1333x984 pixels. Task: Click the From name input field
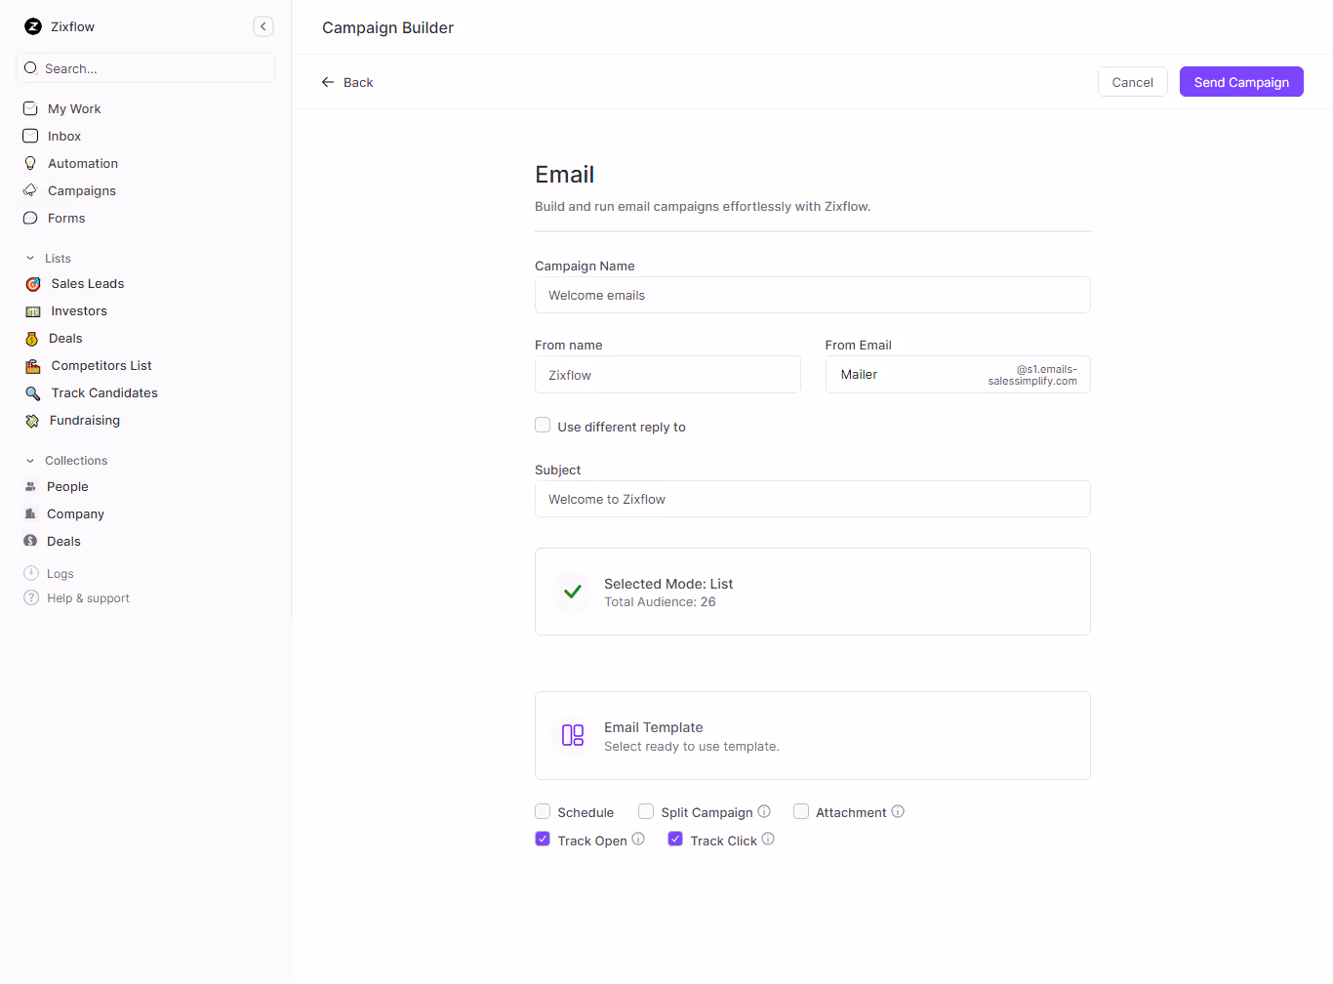pos(667,375)
